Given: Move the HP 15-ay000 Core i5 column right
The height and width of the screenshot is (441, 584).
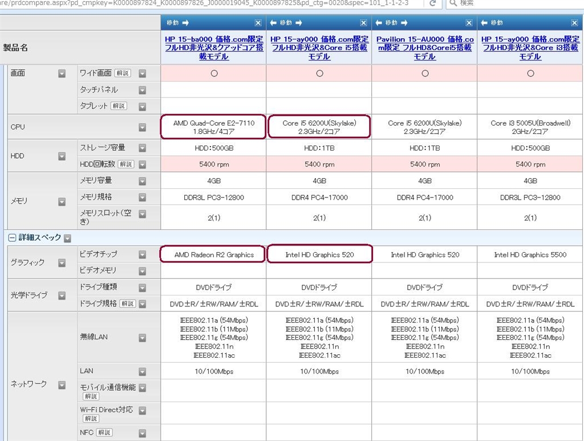Looking at the screenshot, I should (x=299, y=23).
